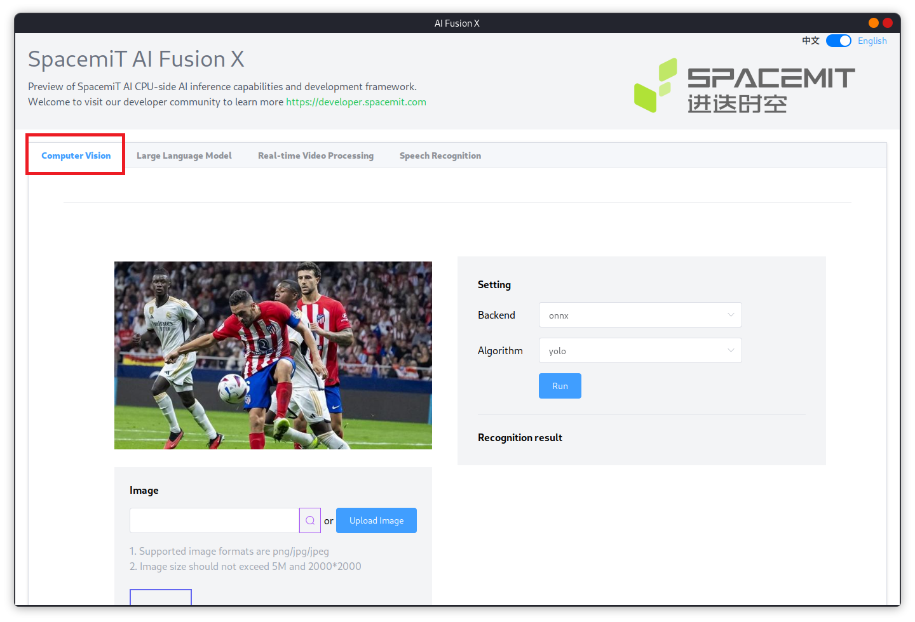Click the Recognition result heading
Screen dimensions: 915x622
coord(520,437)
